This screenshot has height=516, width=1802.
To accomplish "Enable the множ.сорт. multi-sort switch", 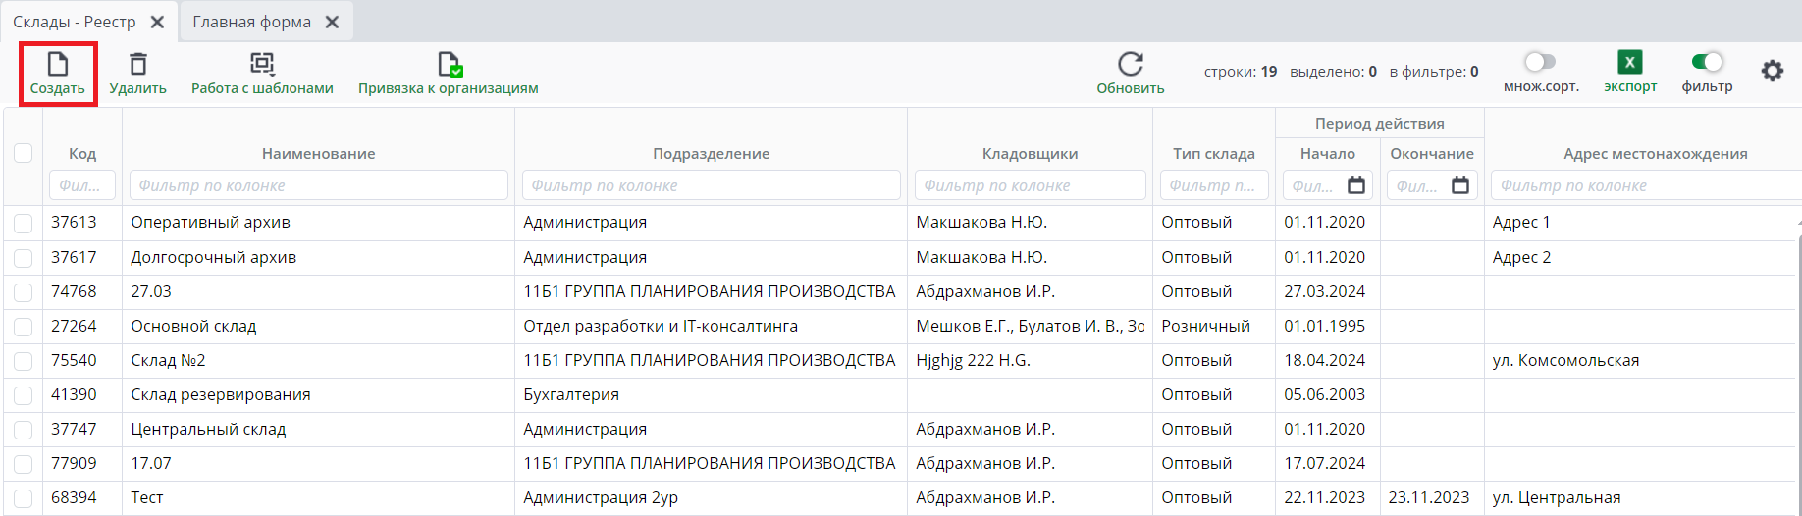I will pos(1540,62).
